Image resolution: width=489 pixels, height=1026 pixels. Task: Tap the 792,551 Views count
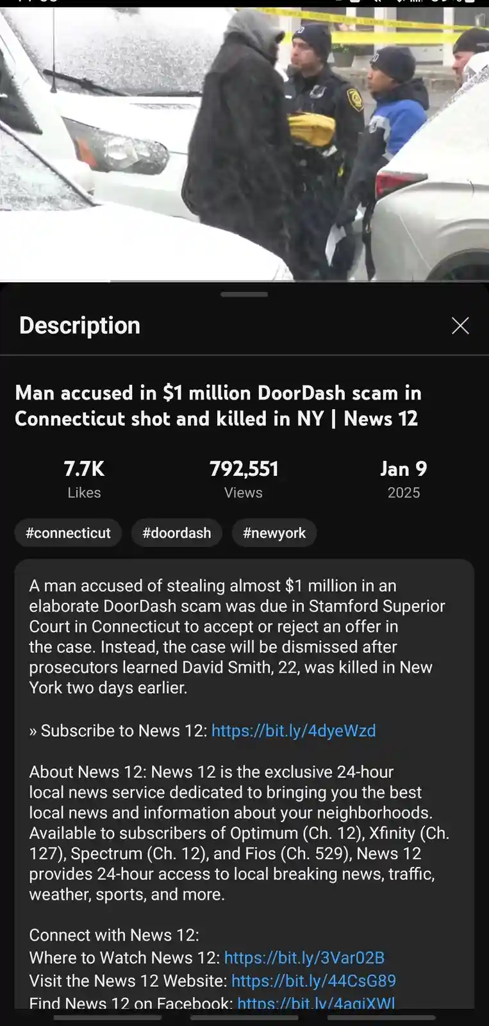tap(244, 480)
